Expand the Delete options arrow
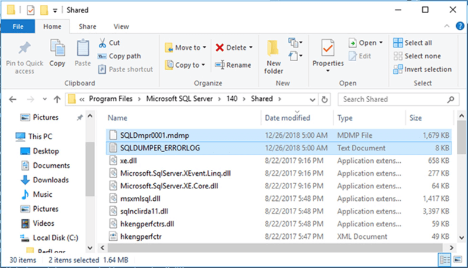Image resolution: width=468 pixels, height=268 pixels. pyautogui.click(x=251, y=48)
